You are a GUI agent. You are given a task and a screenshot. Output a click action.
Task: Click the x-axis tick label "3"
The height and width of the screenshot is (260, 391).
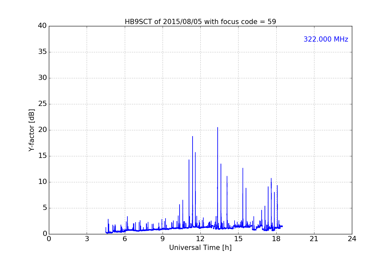click(x=87, y=239)
